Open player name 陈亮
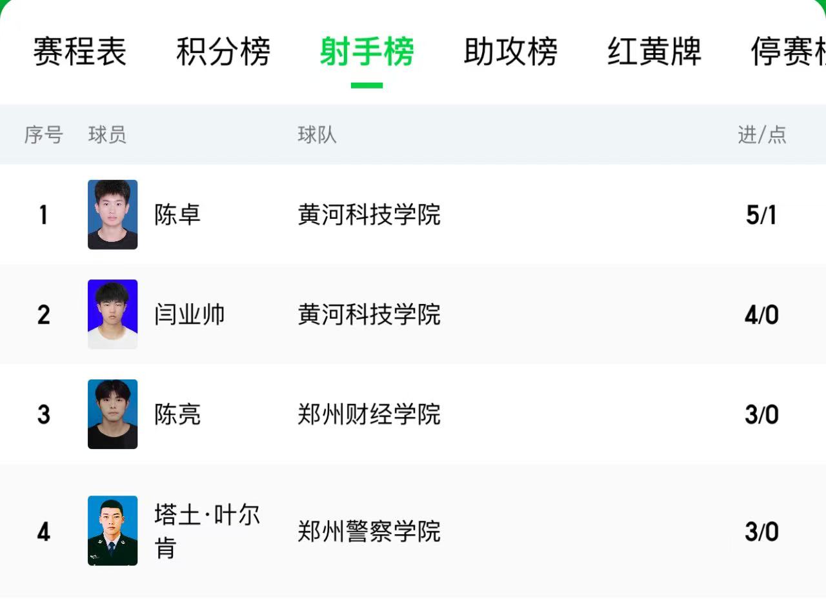Image resolution: width=826 pixels, height=604 pixels. (177, 414)
